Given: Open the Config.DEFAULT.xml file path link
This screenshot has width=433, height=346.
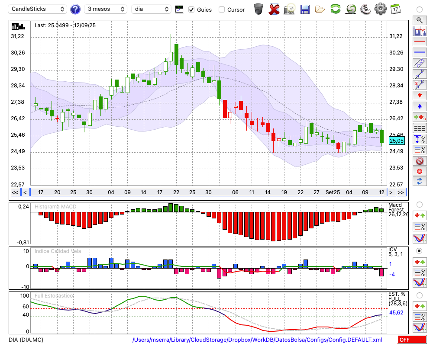Looking at the screenshot, I should (x=257, y=340).
